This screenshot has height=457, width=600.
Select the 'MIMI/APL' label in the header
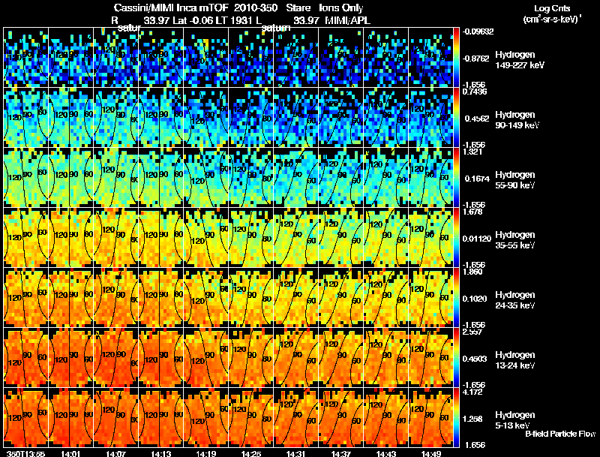pos(347,20)
